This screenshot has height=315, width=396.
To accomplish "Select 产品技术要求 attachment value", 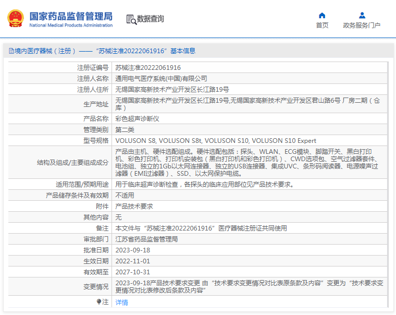I will pos(134,207).
